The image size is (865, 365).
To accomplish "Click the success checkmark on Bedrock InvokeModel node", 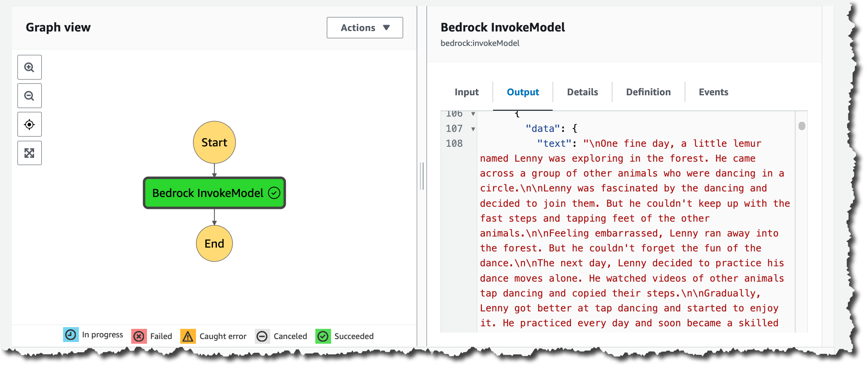I will click(x=274, y=193).
